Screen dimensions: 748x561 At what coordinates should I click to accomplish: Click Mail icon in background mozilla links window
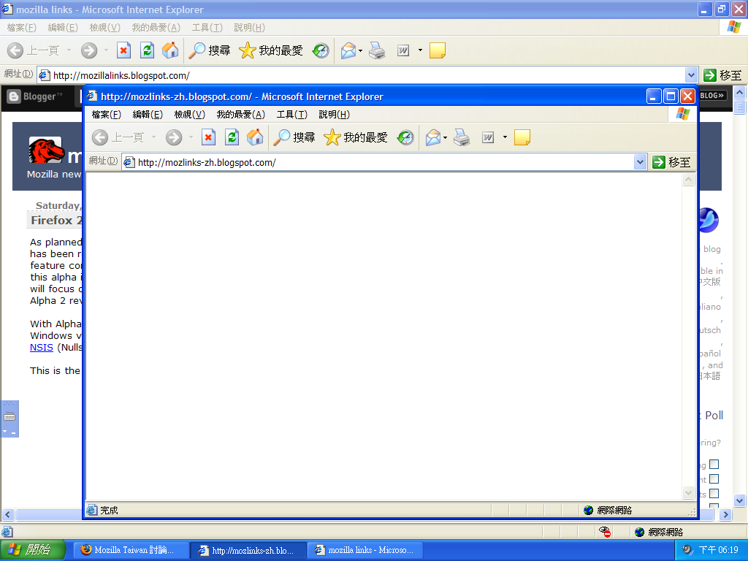tap(348, 50)
